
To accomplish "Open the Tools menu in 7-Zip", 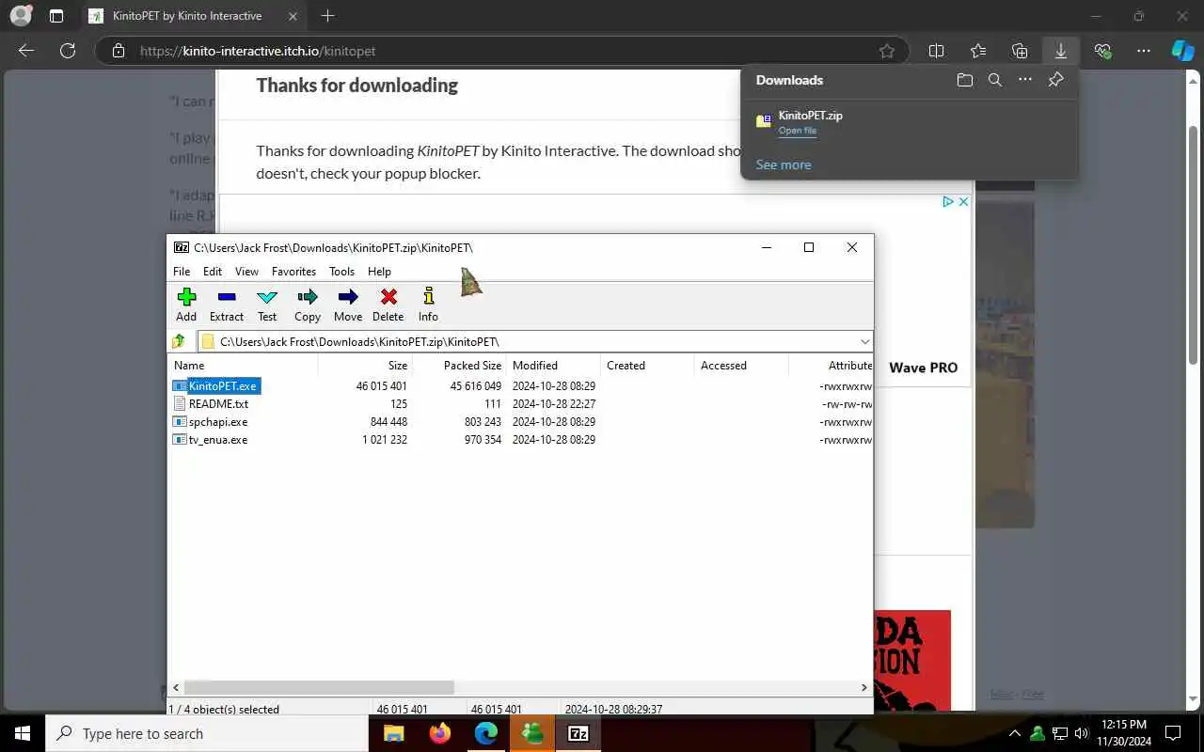I will [x=341, y=272].
